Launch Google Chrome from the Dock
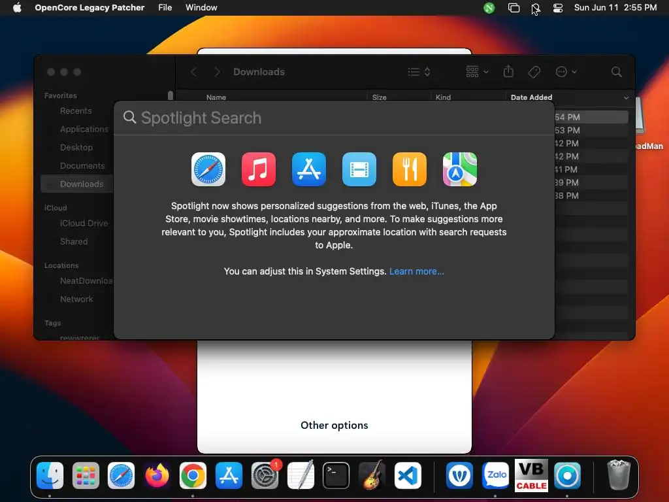 pyautogui.click(x=193, y=475)
